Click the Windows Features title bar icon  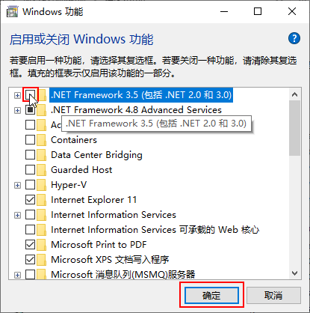(12, 11)
